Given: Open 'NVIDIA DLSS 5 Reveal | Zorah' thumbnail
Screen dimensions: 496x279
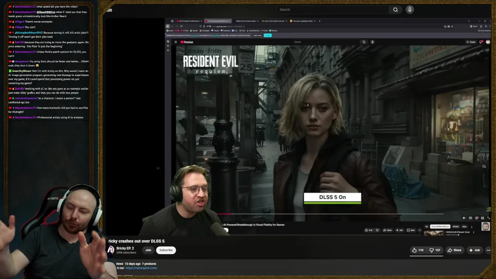Looking at the screenshot, I should pyautogui.click(x=434, y=233).
